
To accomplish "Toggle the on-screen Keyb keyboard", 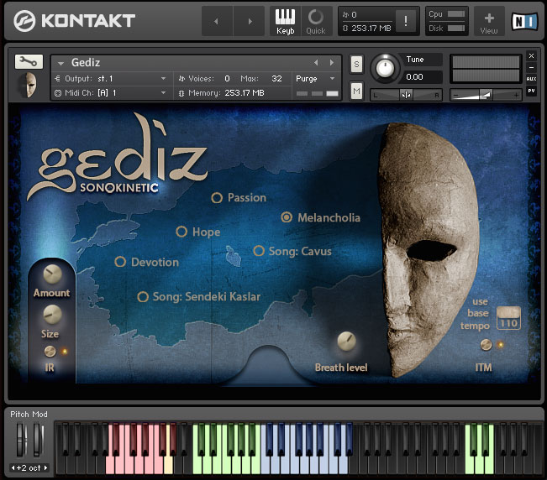I will point(286,21).
